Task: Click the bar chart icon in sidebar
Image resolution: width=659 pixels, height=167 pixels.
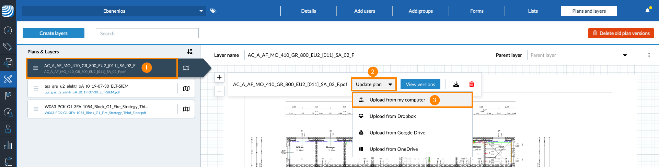Action: pos(8,145)
